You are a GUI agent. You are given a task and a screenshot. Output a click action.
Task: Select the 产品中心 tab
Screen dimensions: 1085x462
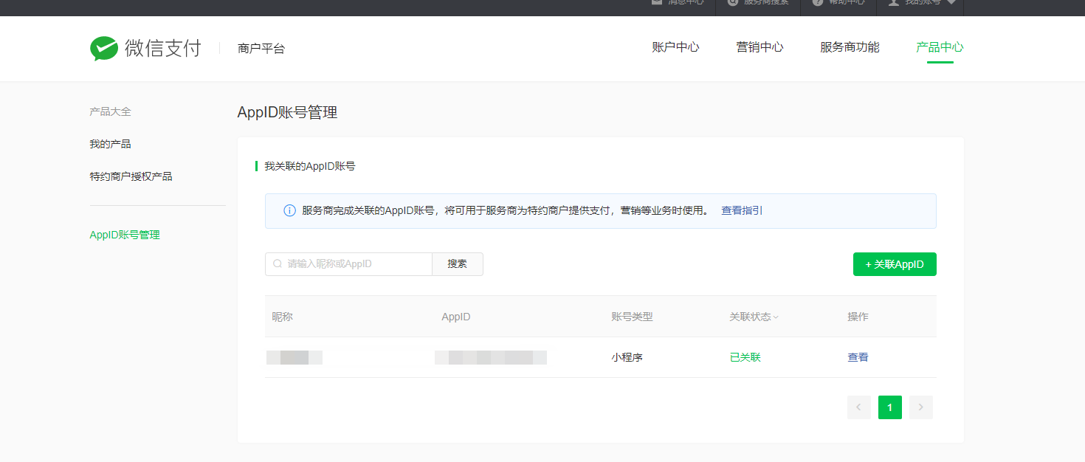click(x=940, y=47)
